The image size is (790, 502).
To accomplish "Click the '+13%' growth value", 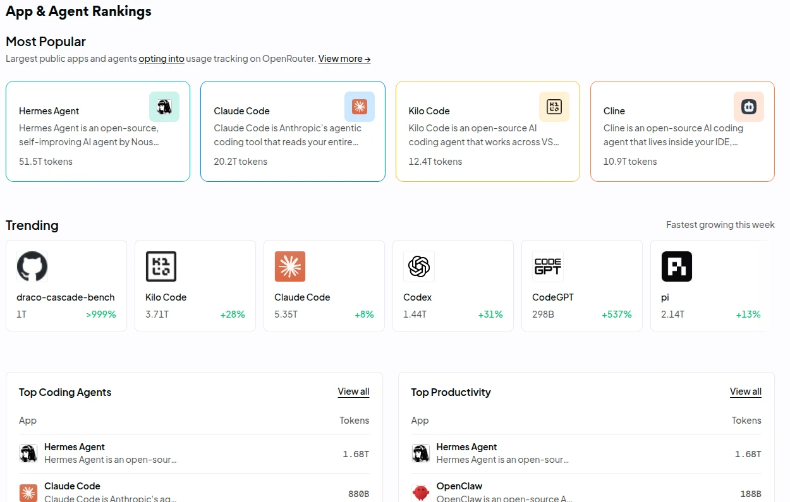I will (748, 314).
